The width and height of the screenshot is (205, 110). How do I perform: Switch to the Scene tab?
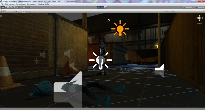click(x=4, y=10)
